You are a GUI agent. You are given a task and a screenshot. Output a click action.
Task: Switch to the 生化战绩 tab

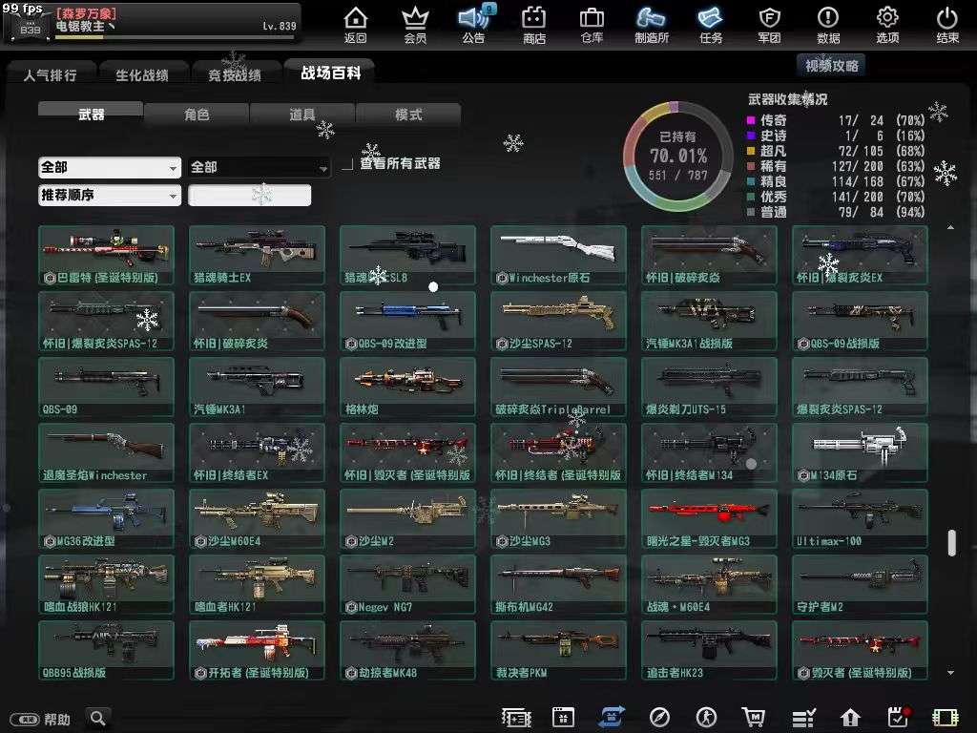[x=139, y=73]
